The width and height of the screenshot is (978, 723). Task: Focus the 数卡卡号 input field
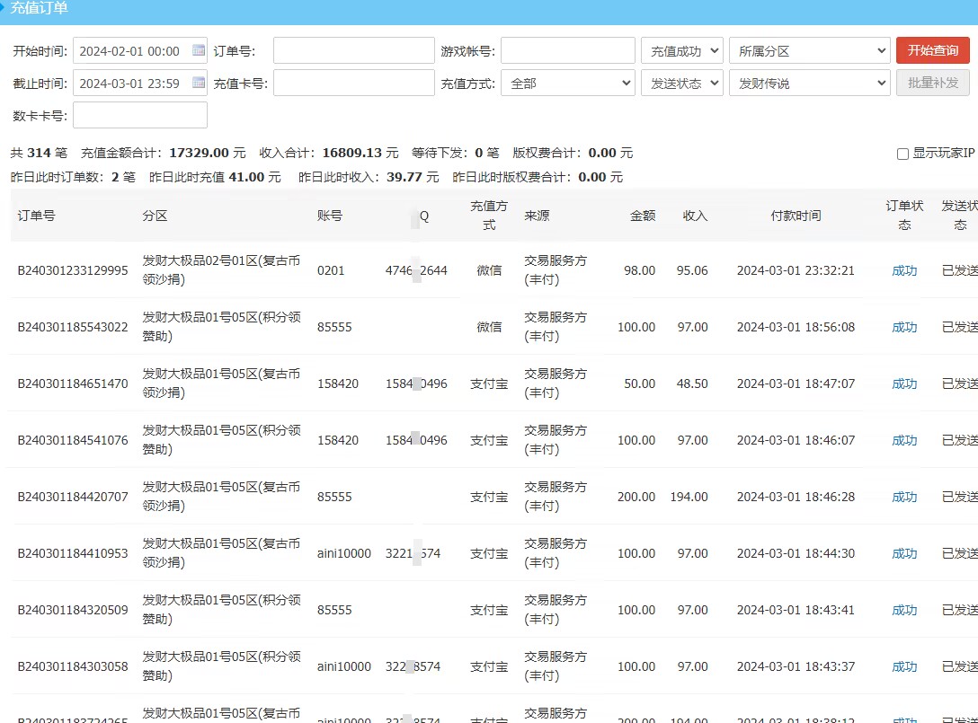[x=139, y=115]
